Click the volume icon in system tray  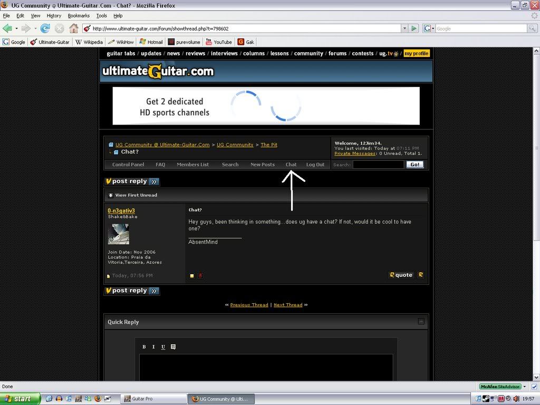click(x=516, y=399)
